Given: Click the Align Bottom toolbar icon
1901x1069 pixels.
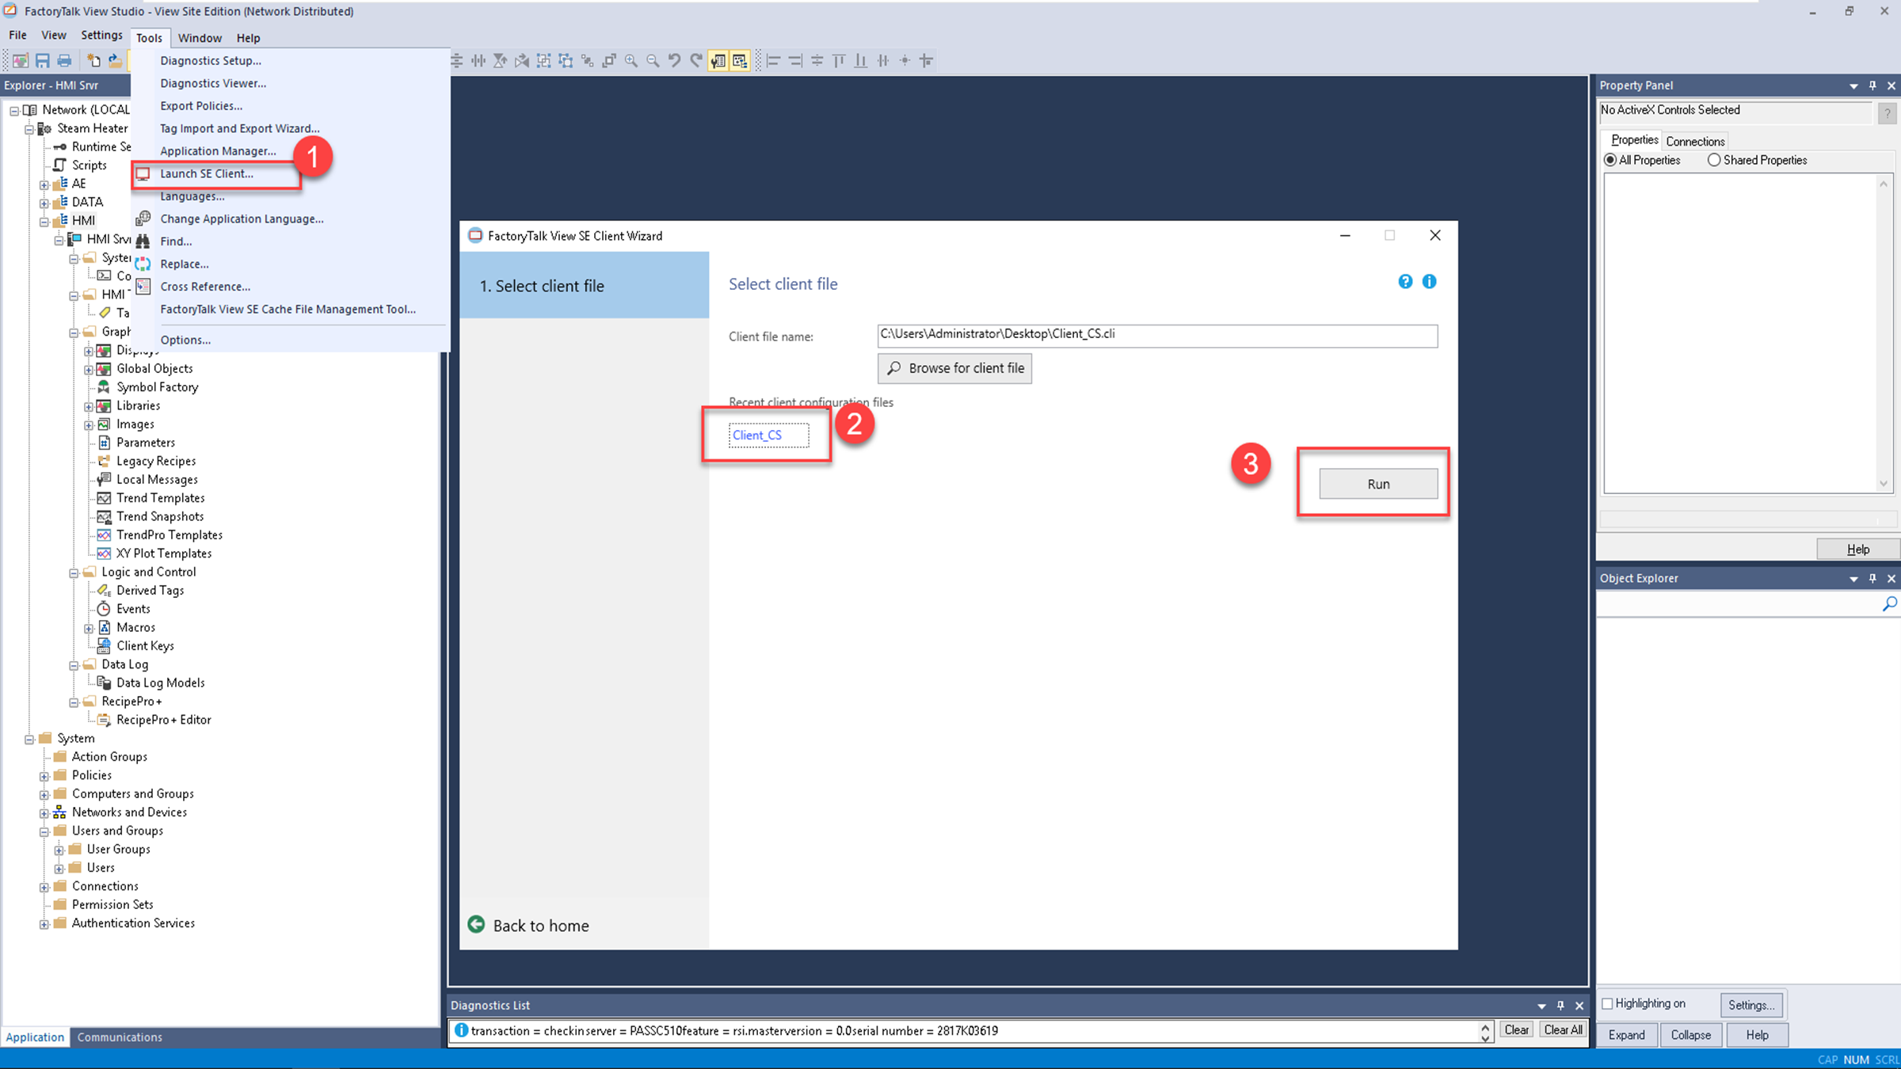Looking at the screenshot, I should point(861,60).
